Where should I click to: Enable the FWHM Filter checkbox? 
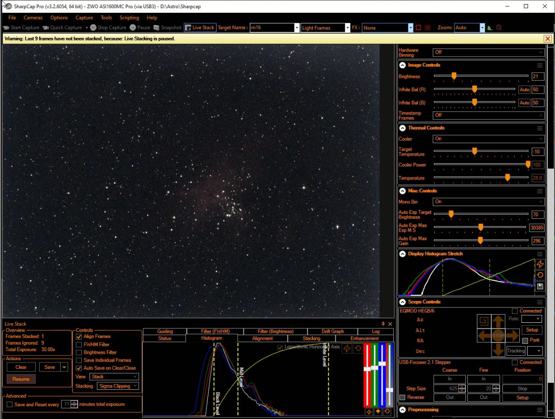click(x=79, y=344)
